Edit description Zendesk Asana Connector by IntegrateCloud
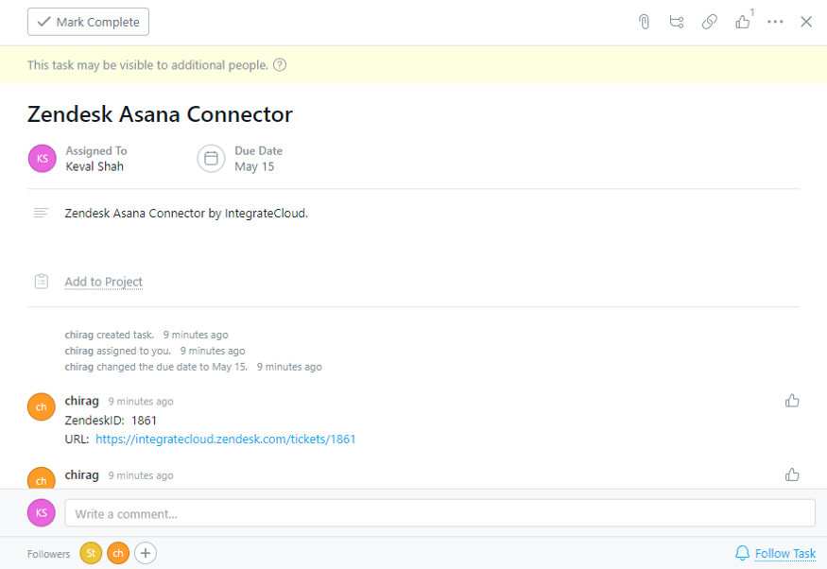This screenshot has width=827, height=569. coord(186,213)
